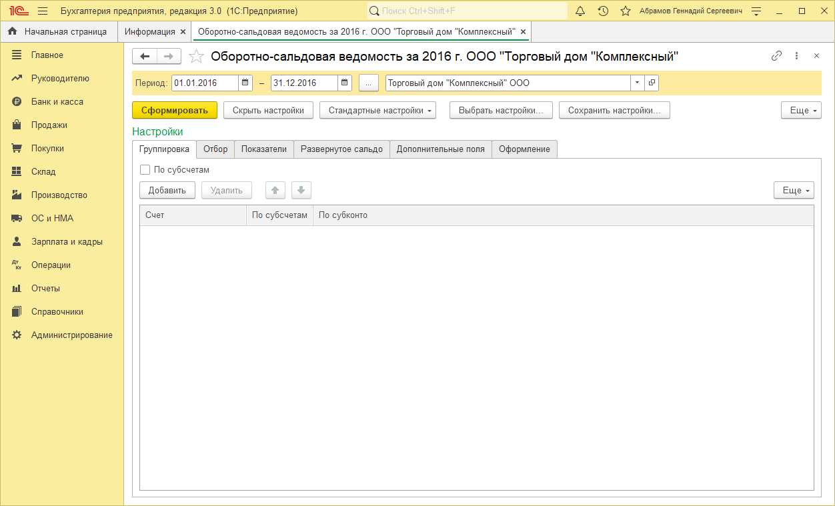Open the Стандартные настройки dropdown

click(377, 111)
